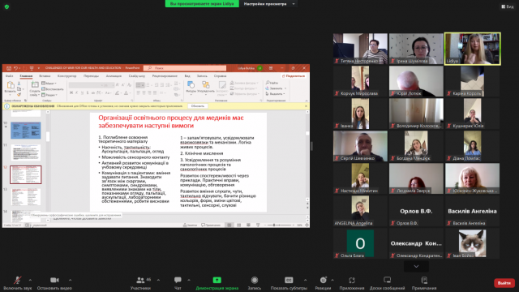
Task: Click Show Subtitles CC icon
Action: point(289,280)
